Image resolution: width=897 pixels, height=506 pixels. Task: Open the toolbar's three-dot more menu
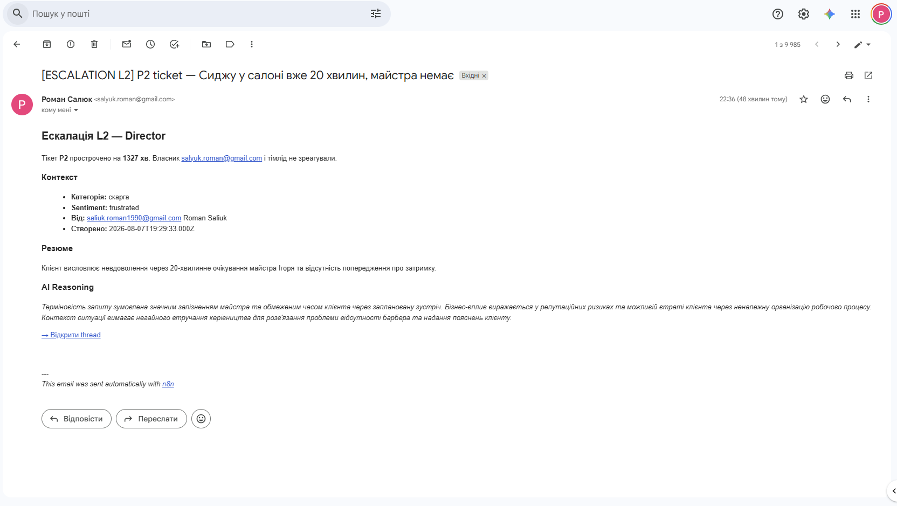252,44
